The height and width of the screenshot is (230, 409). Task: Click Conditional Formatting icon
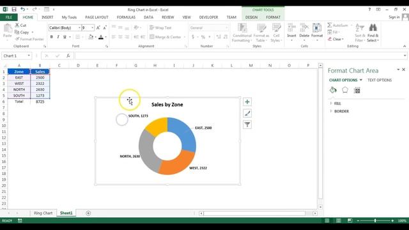click(242, 28)
